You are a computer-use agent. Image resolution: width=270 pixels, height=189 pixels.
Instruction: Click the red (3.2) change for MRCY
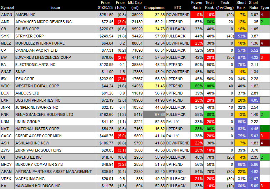(x=120, y=165)
